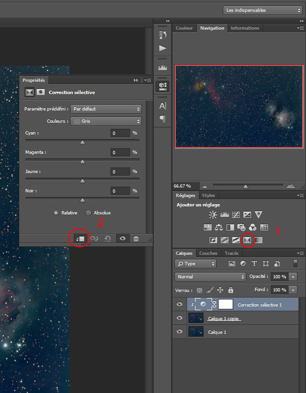Open the Histogram panel icon
The image size is (306, 393).
coord(163,67)
